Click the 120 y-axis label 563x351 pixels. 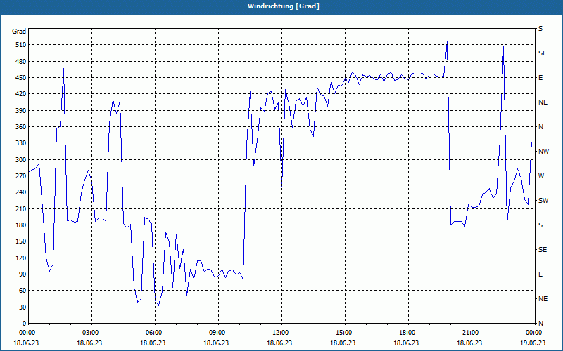click(20, 258)
